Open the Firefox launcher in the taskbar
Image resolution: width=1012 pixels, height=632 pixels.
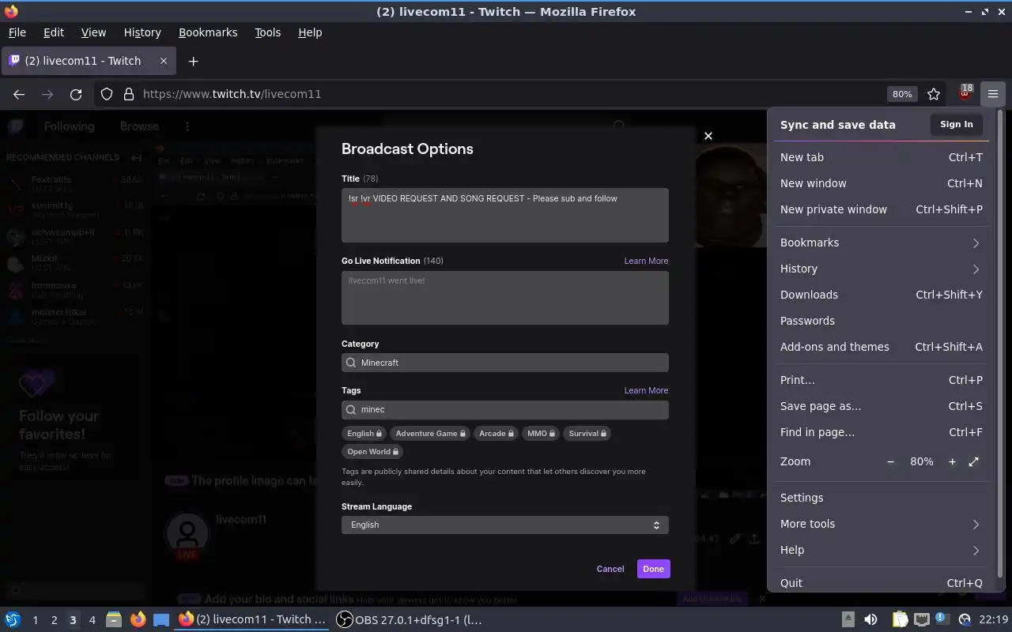[x=138, y=619]
